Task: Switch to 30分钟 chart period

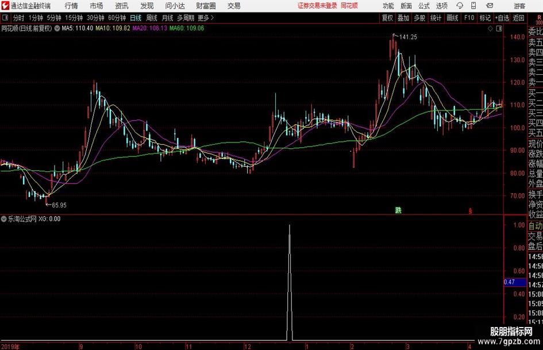Action: (95, 18)
